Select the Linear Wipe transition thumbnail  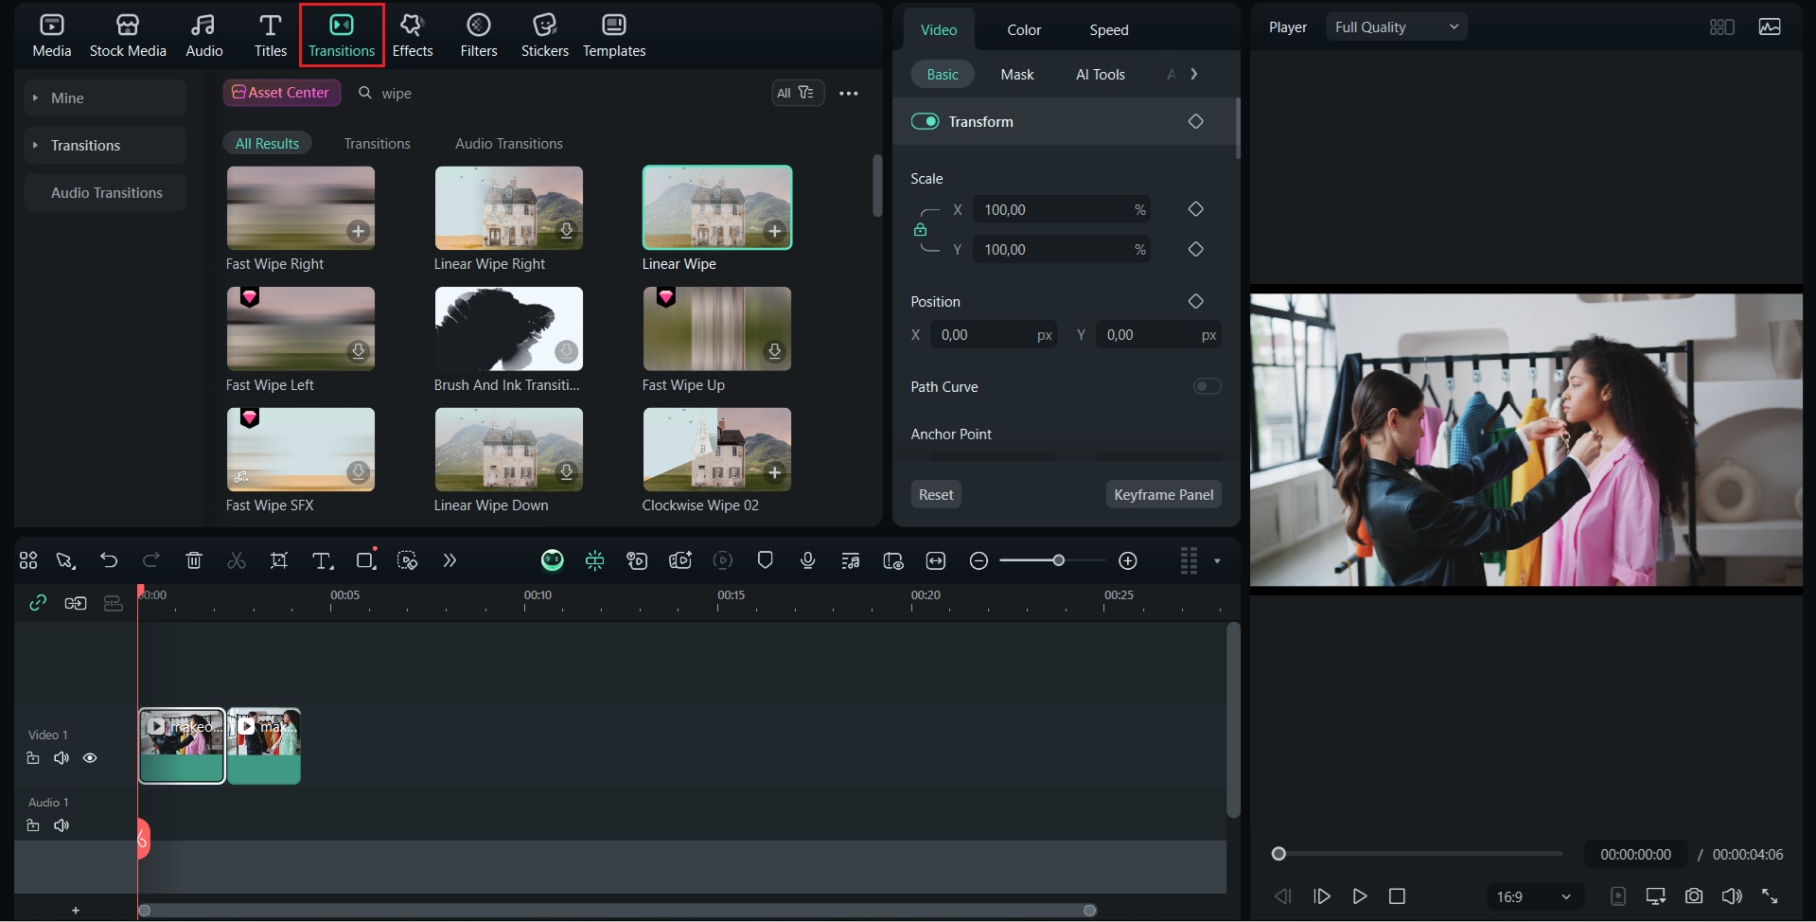pos(716,207)
